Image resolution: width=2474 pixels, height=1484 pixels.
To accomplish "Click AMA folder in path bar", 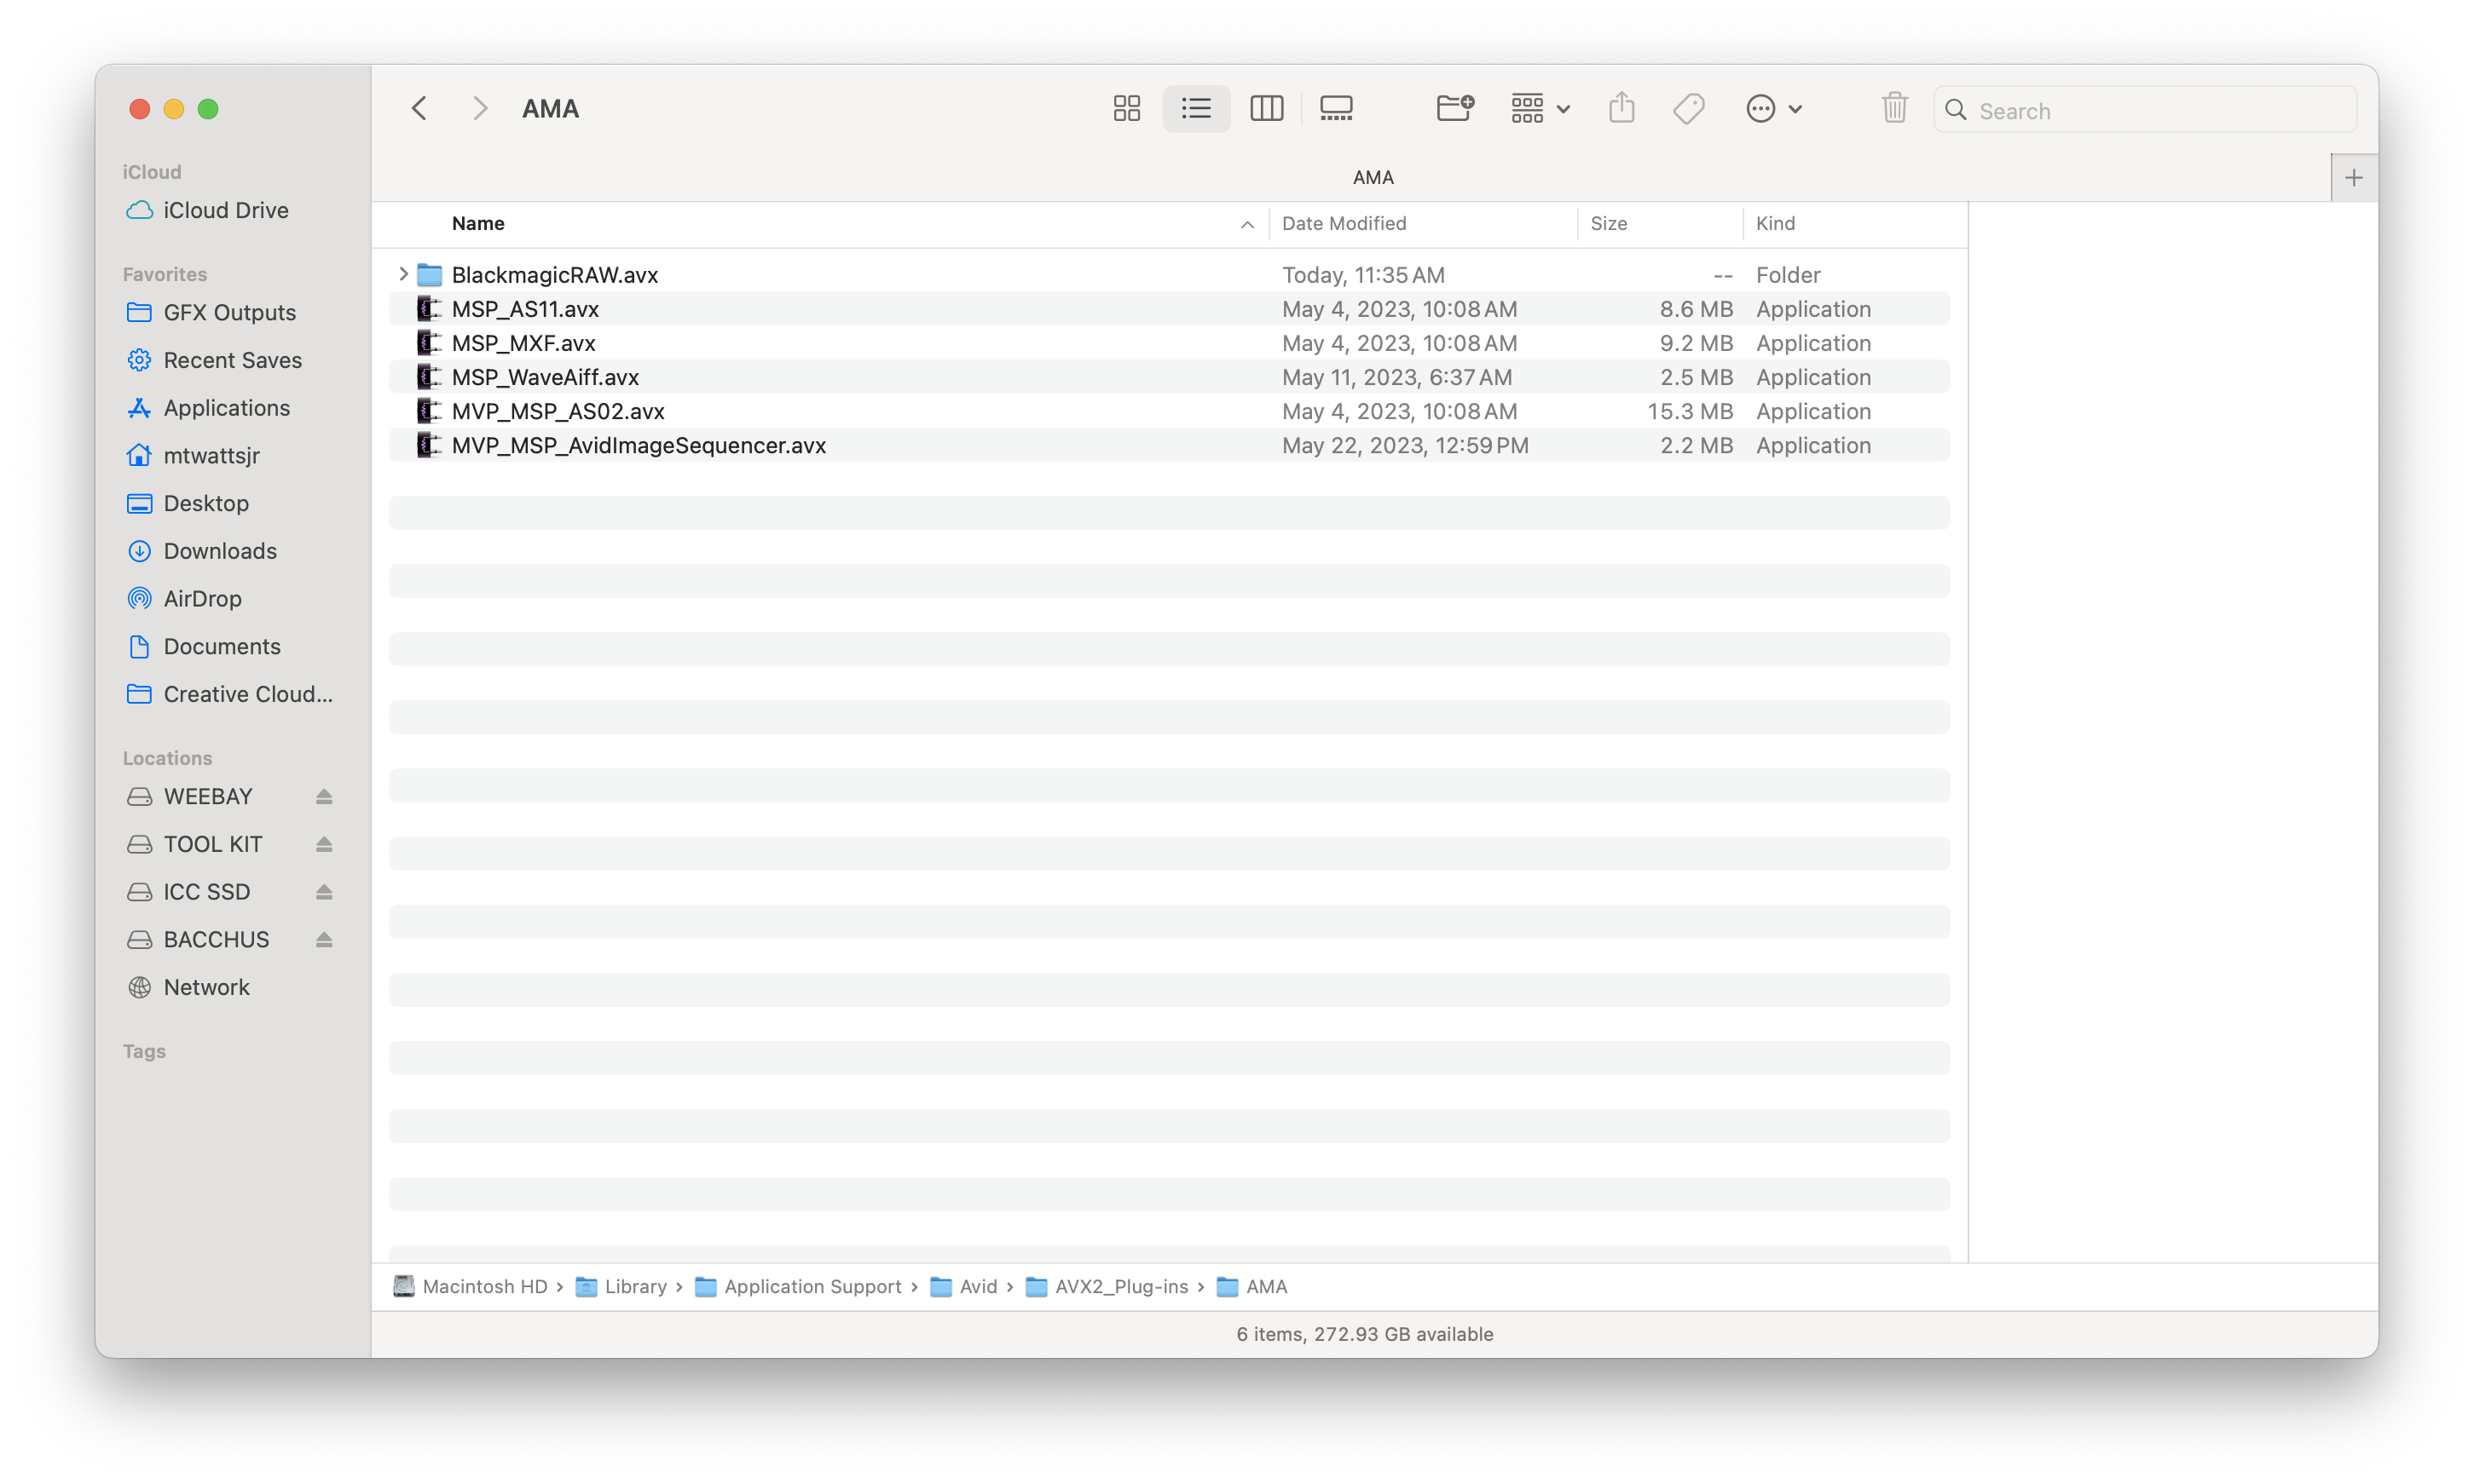I will click(1251, 1286).
